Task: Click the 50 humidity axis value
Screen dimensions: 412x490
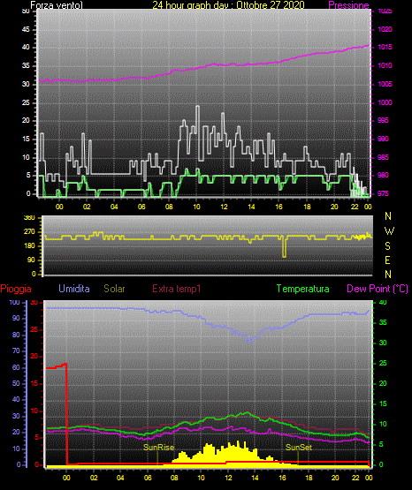Action: [x=16, y=383]
